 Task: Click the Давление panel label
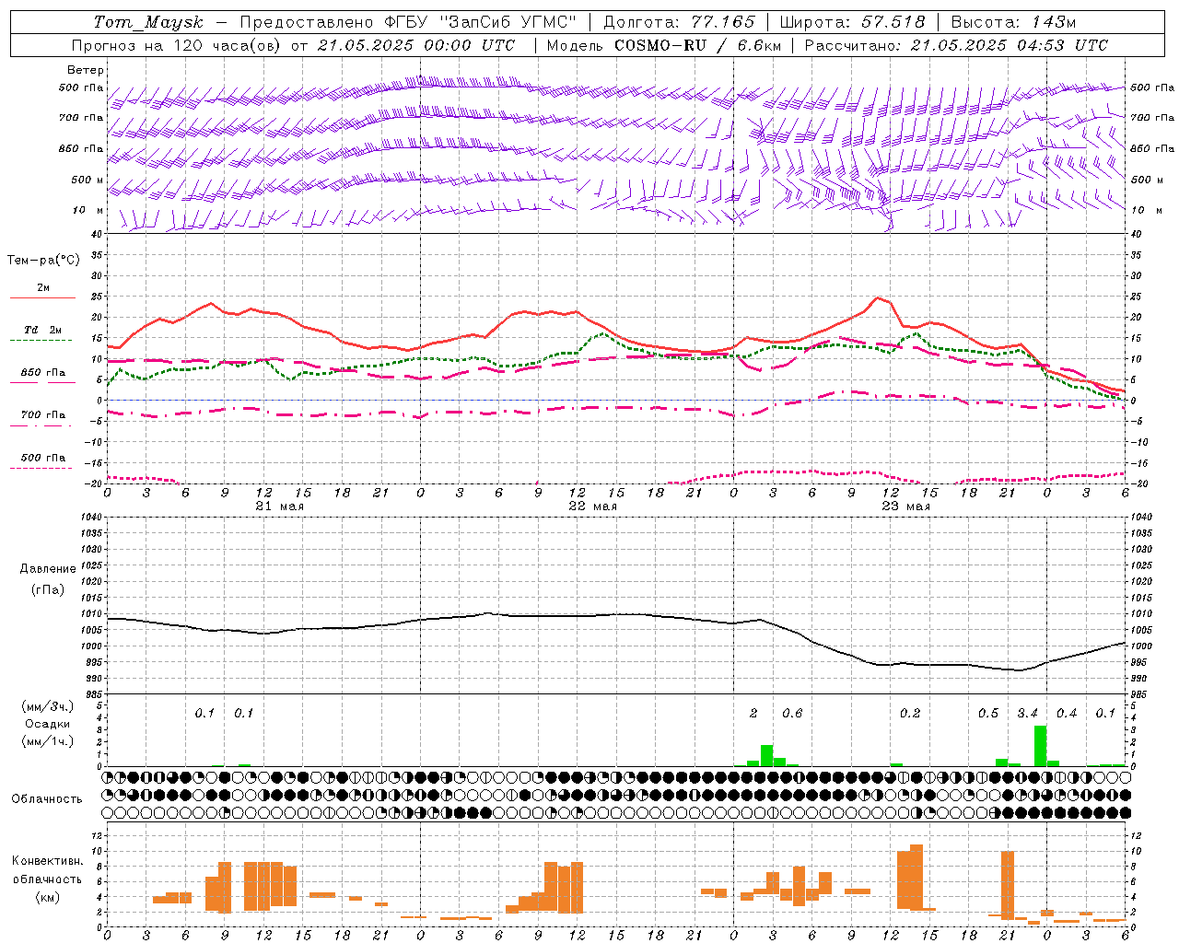48,569
